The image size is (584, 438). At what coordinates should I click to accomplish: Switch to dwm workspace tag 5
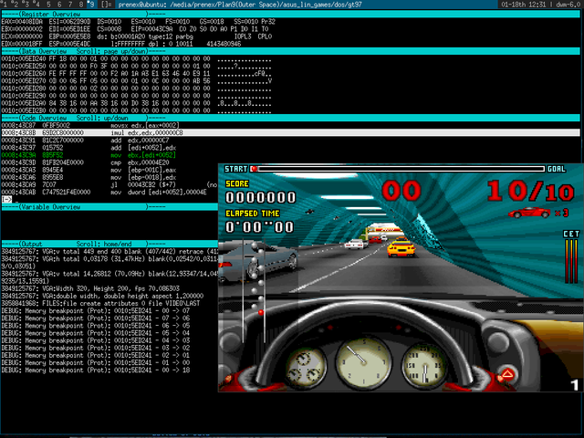(x=48, y=5)
